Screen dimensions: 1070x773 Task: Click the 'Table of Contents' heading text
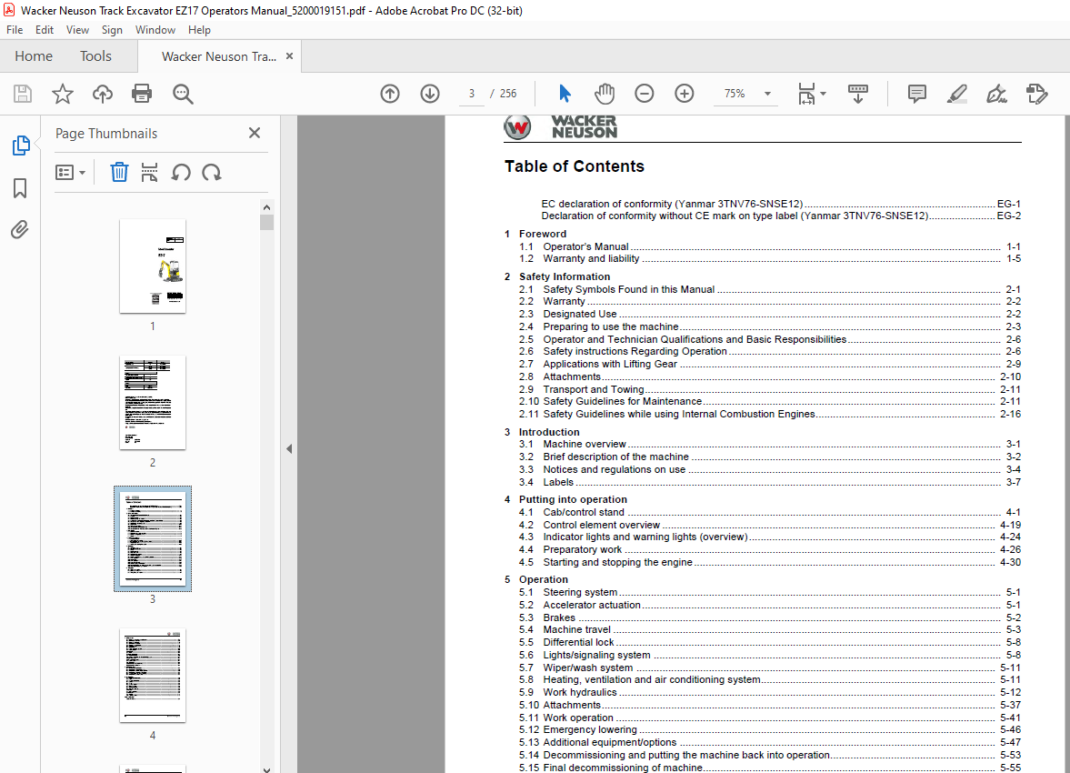coord(574,166)
